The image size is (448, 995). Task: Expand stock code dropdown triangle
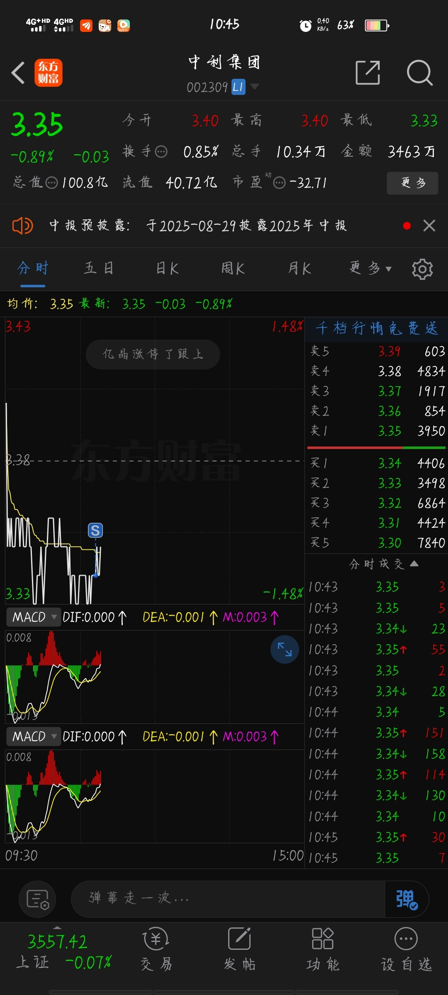coord(255,86)
